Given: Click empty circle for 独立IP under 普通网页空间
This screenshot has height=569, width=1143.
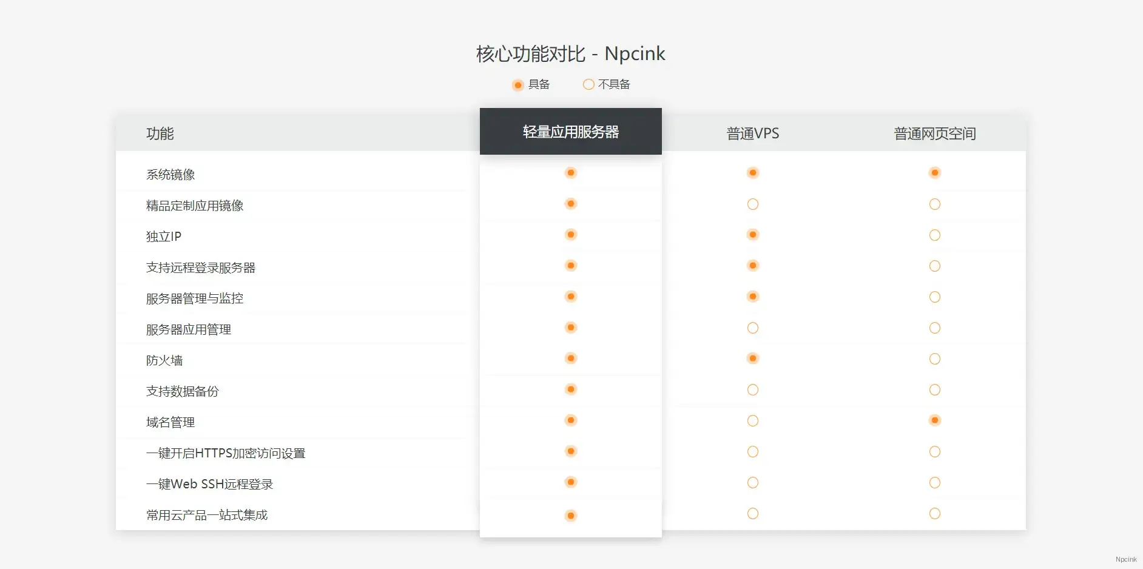Looking at the screenshot, I should (934, 235).
